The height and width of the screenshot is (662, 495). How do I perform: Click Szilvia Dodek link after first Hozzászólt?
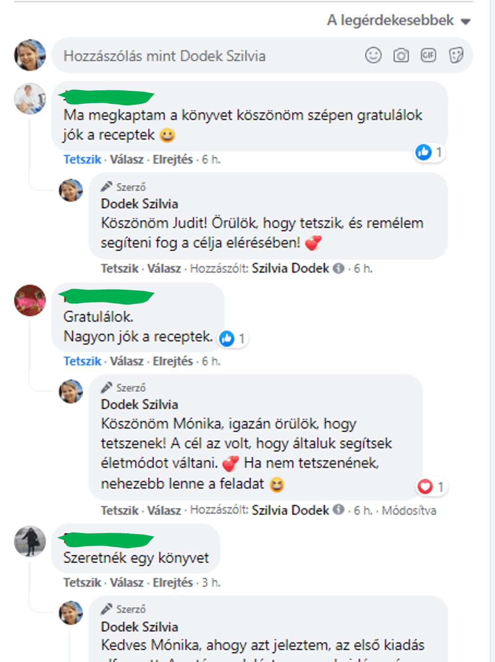(x=290, y=268)
